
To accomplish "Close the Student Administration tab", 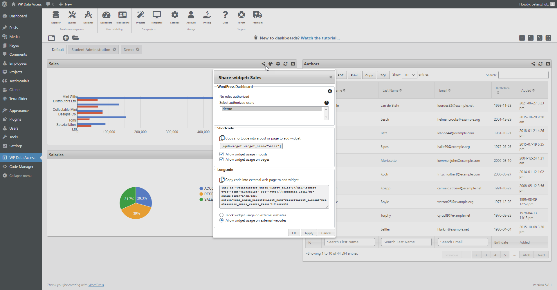I will click(x=114, y=49).
